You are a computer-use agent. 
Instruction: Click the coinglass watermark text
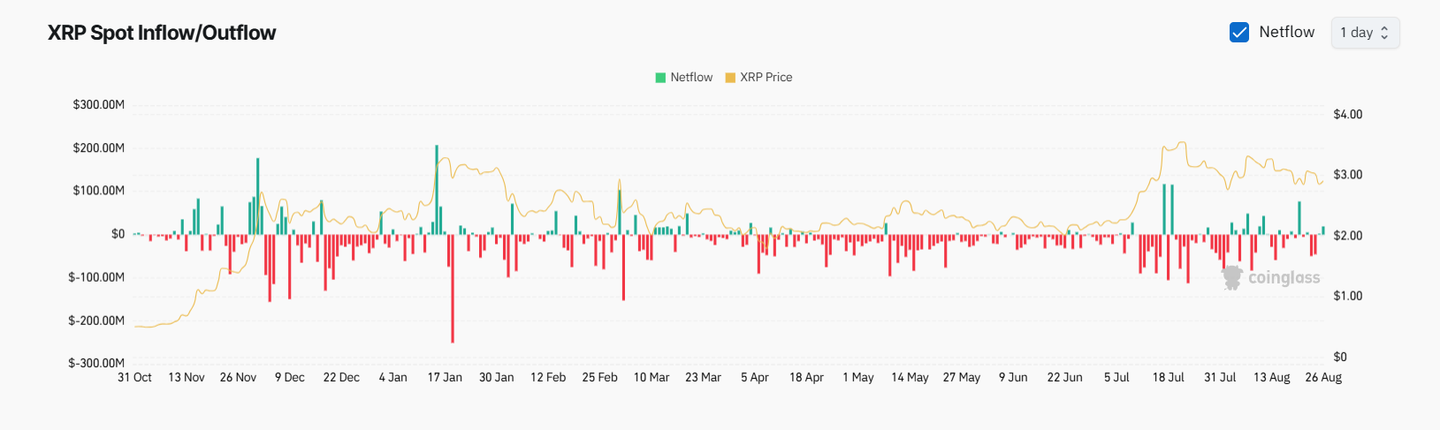1284,278
